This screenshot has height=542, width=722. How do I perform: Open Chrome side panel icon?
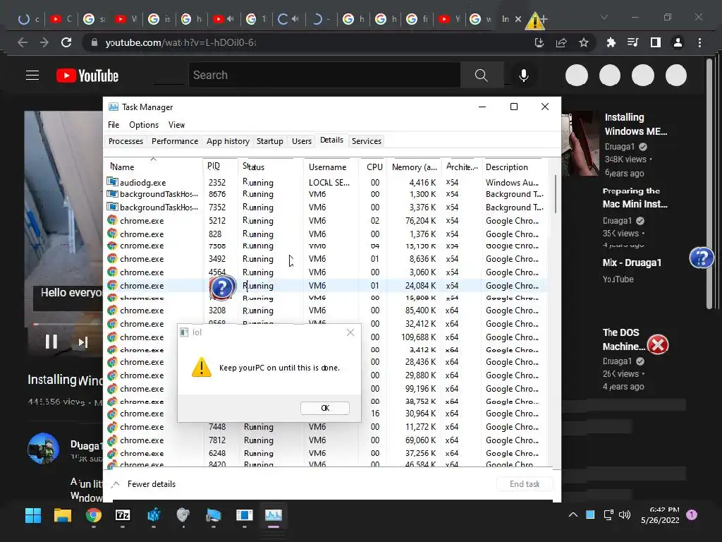click(655, 43)
